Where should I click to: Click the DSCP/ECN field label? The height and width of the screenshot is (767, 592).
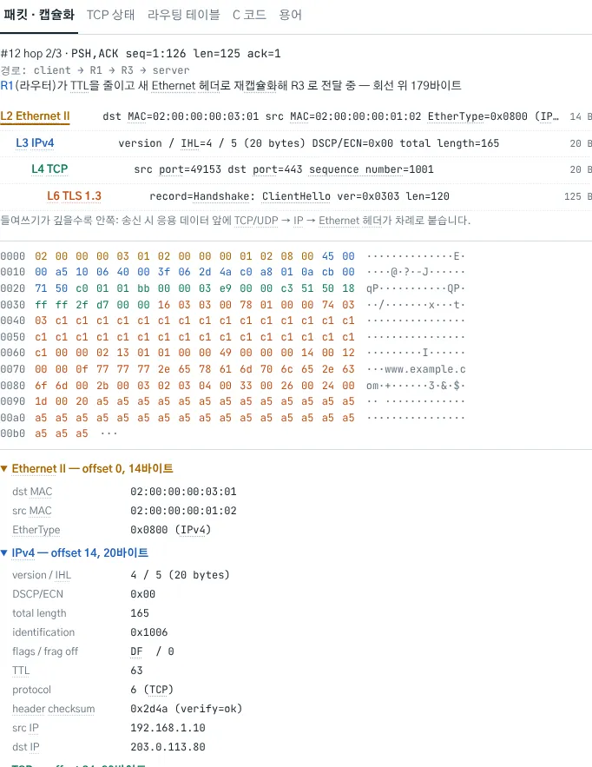click(x=37, y=594)
